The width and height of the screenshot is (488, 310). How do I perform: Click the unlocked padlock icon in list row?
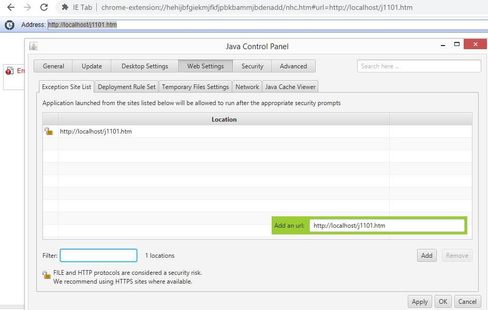pos(49,131)
